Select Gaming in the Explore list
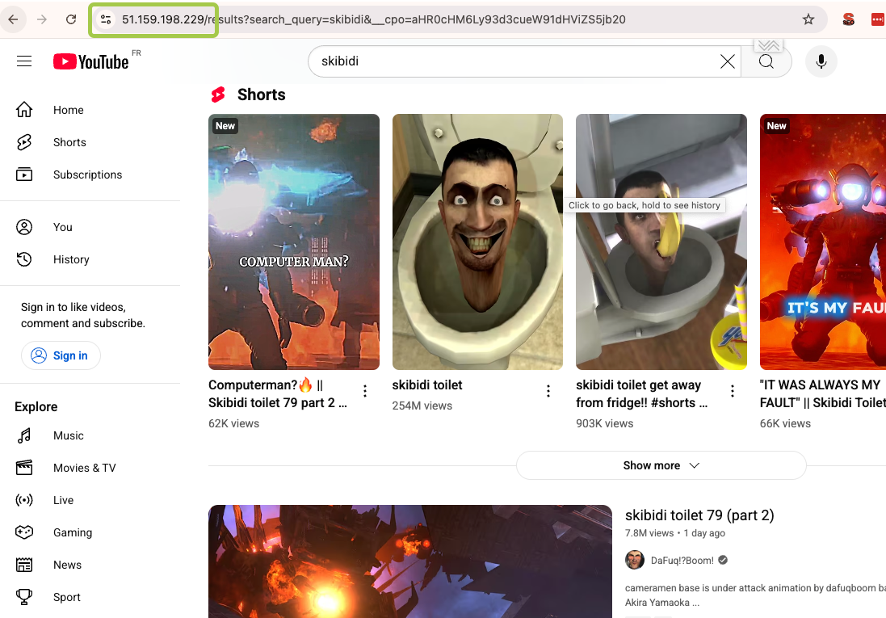Image resolution: width=886 pixels, height=618 pixels. (x=73, y=532)
